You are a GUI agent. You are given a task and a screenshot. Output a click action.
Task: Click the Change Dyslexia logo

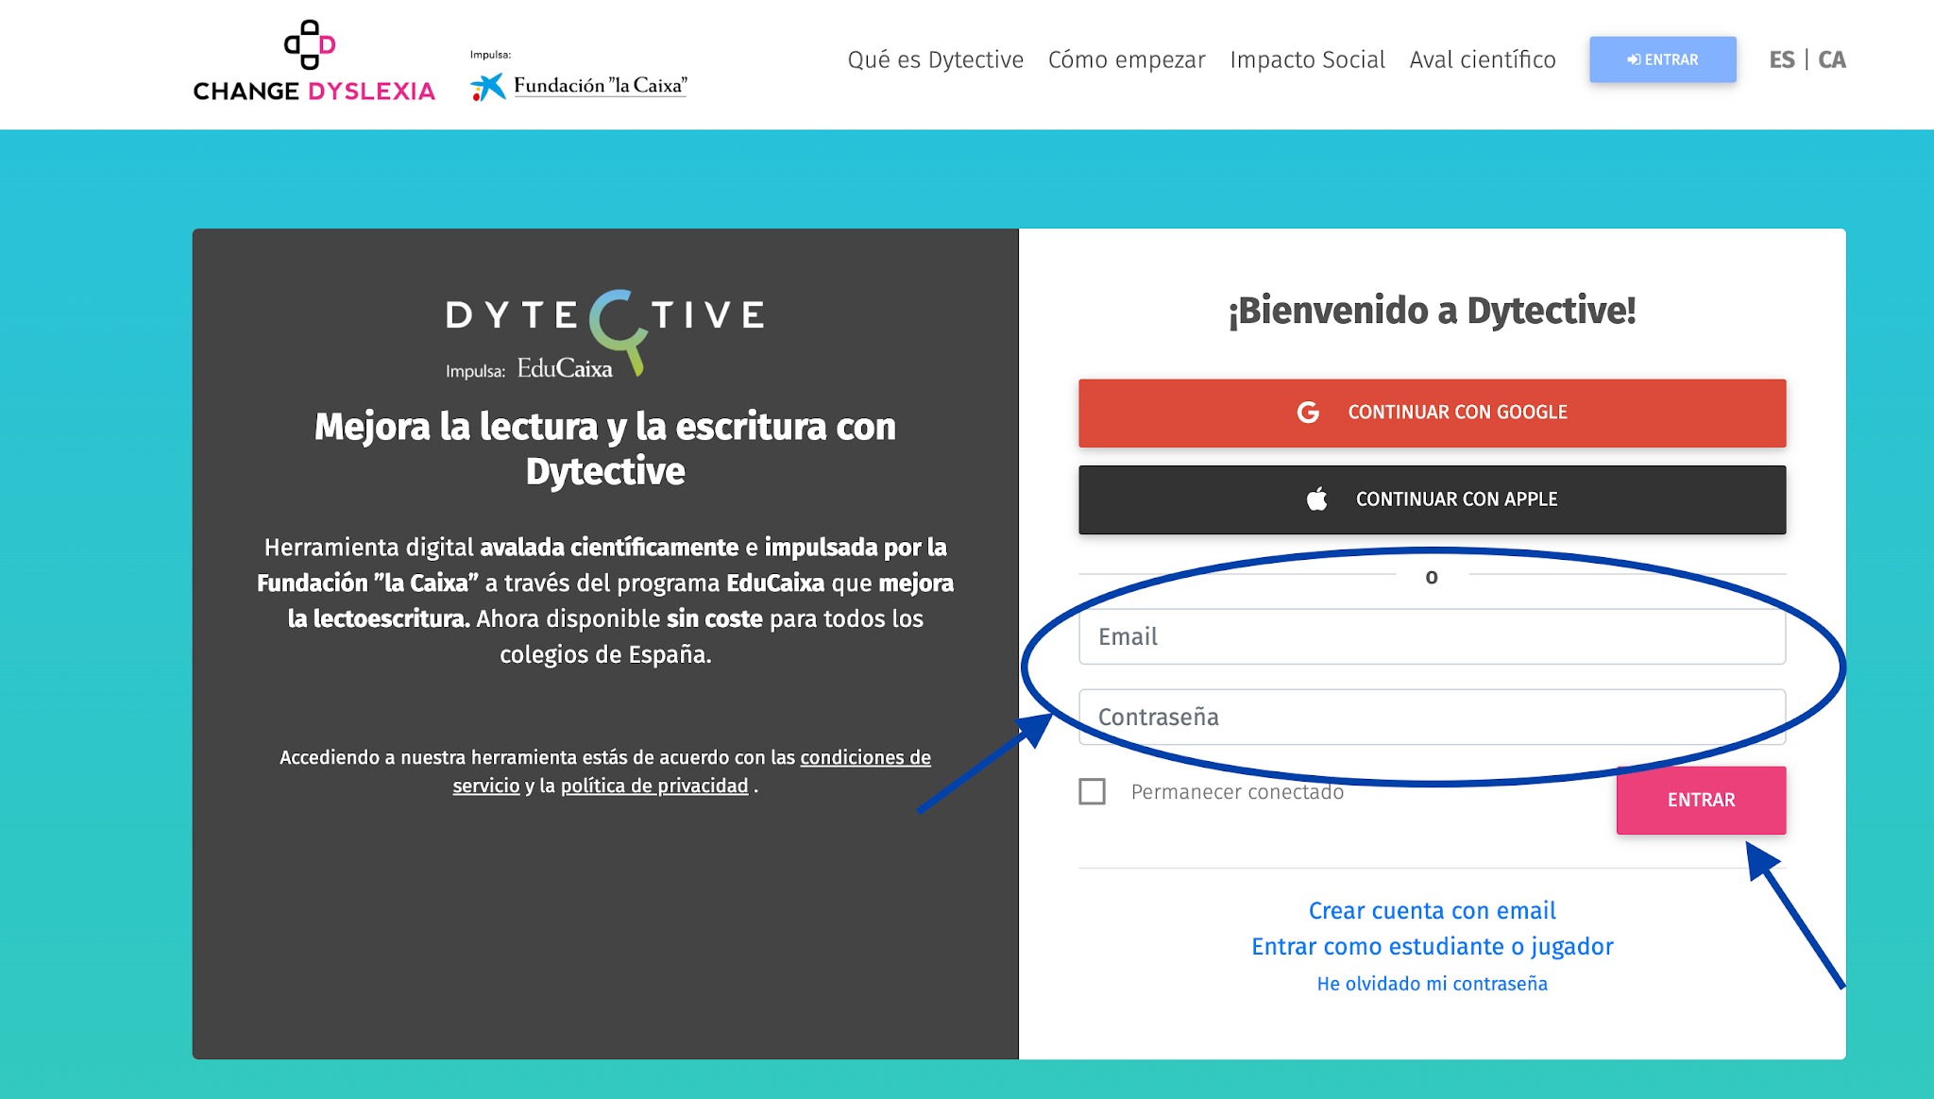coord(314,60)
